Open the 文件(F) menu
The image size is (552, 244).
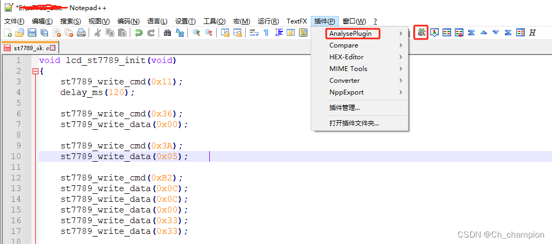click(14, 21)
